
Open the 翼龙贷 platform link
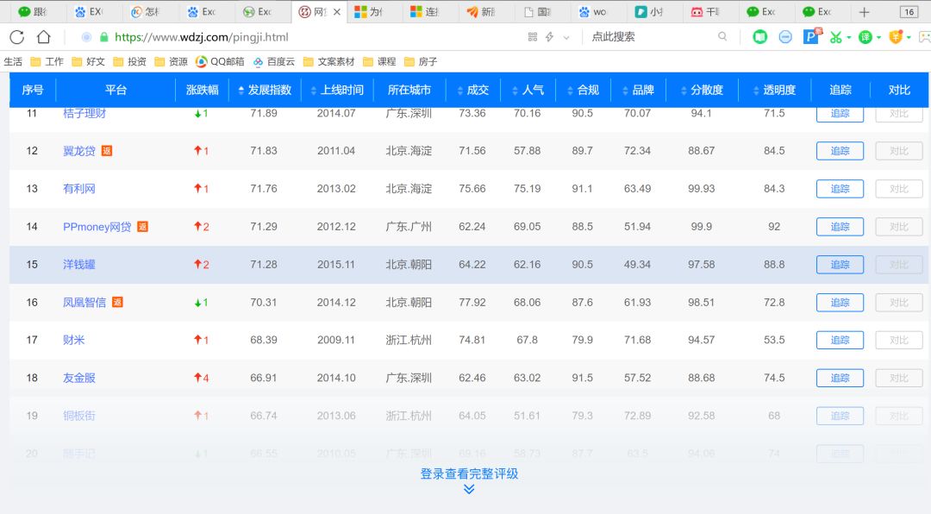tap(79, 151)
